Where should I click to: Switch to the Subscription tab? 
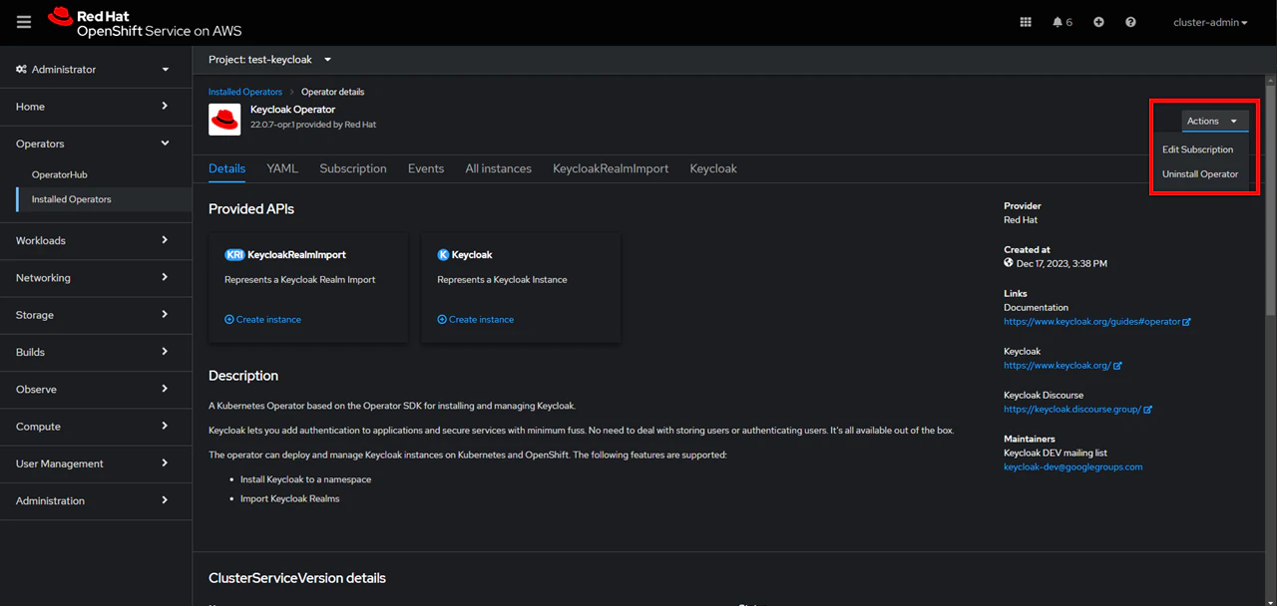(x=353, y=168)
